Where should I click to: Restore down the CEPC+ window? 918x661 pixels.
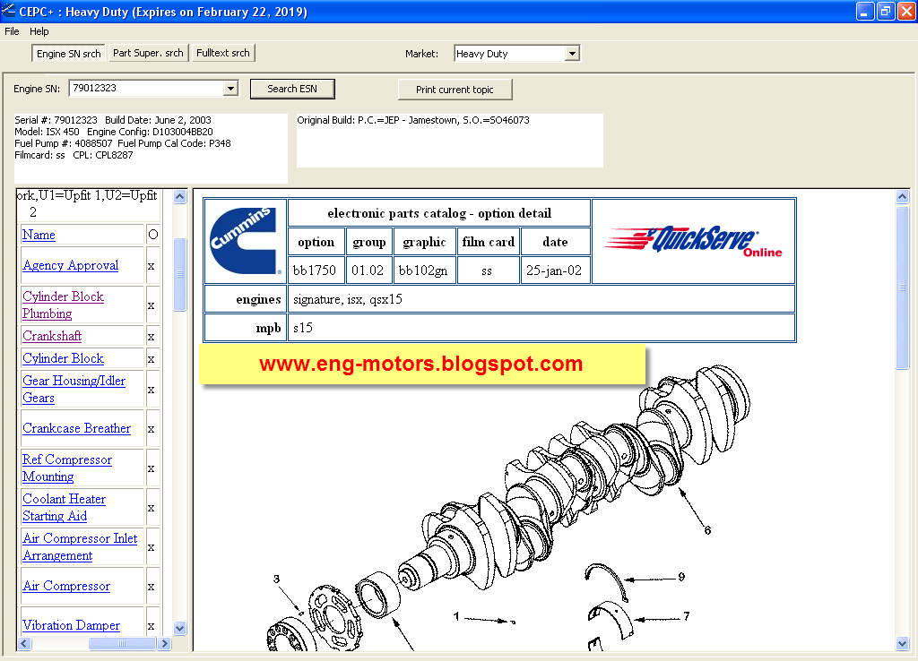pyautogui.click(x=885, y=11)
